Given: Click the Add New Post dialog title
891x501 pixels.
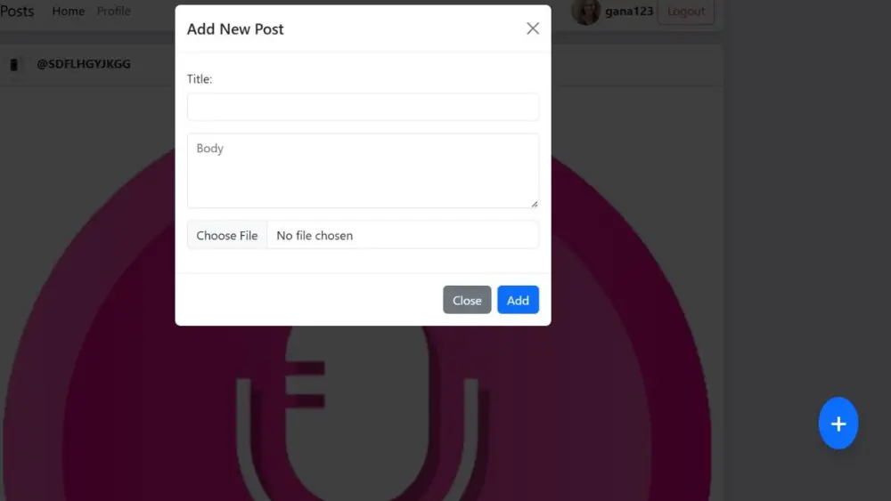Looking at the screenshot, I should [235, 29].
